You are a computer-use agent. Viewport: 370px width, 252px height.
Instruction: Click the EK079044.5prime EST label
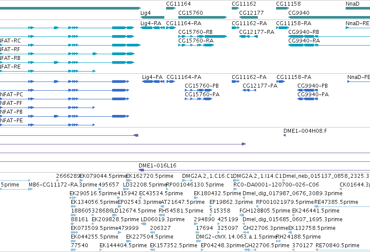103,176
